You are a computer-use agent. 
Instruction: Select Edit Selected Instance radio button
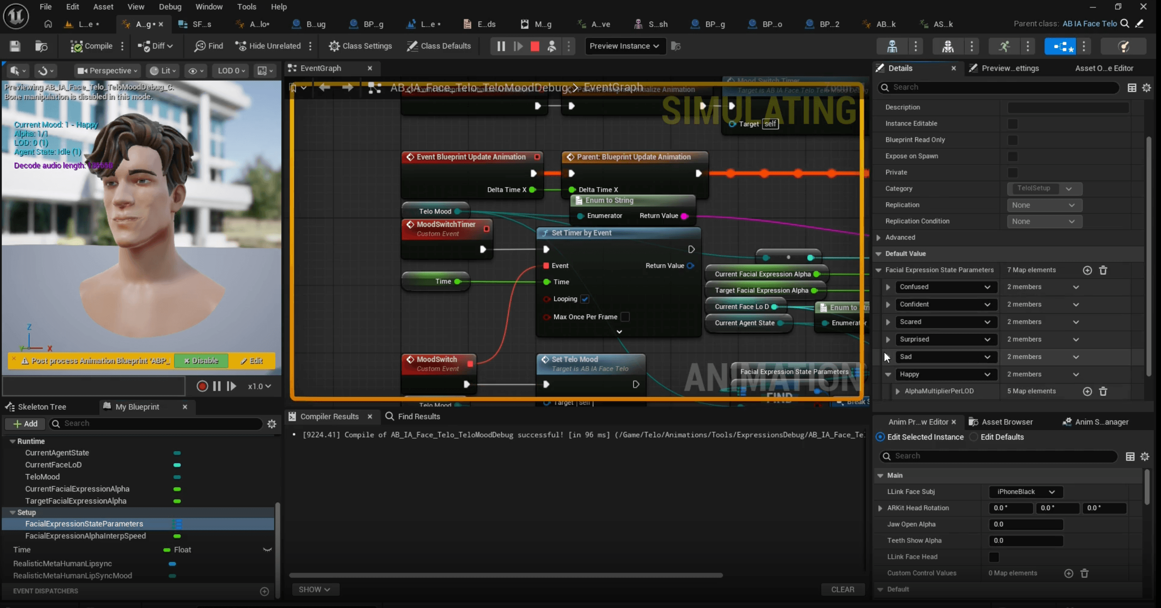(880, 437)
